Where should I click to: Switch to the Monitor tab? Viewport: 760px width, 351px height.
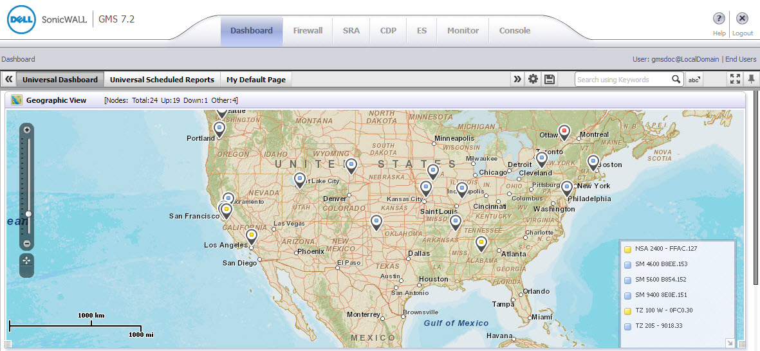point(463,30)
